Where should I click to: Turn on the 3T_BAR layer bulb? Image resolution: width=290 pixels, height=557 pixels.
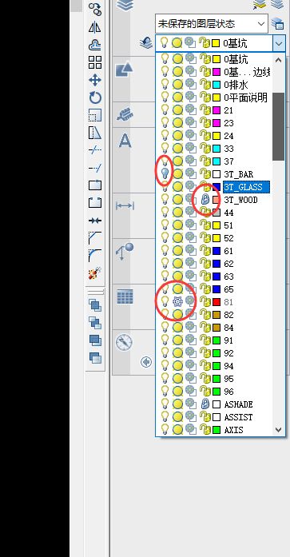pyautogui.click(x=165, y=174)
